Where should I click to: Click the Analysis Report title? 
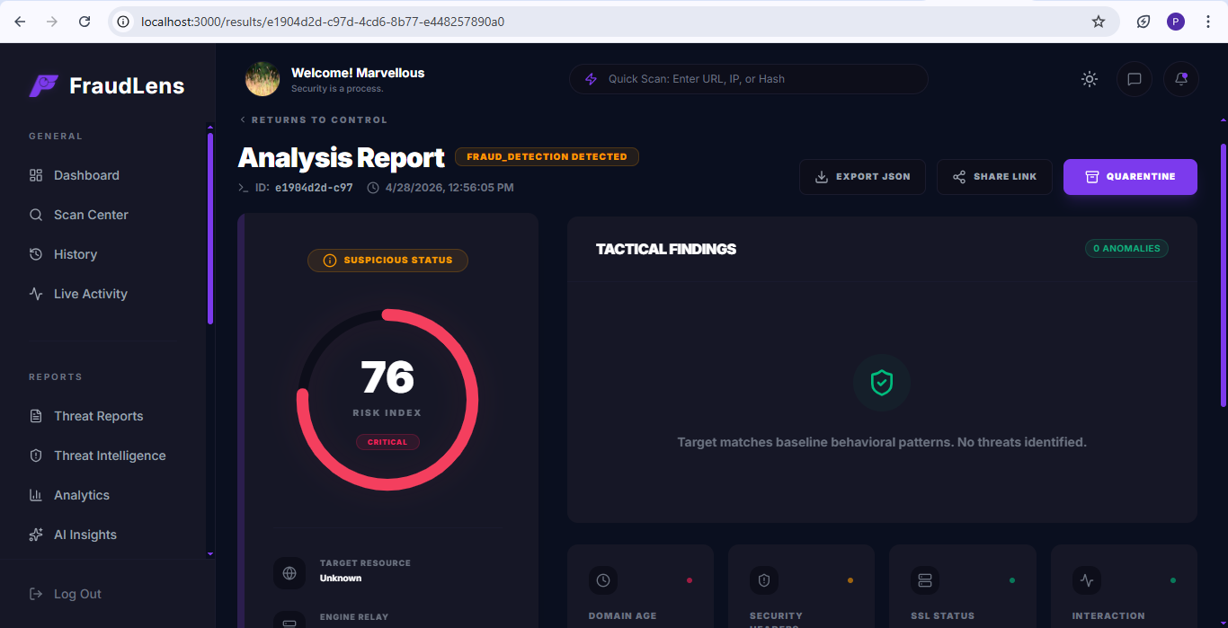[342, 158]
